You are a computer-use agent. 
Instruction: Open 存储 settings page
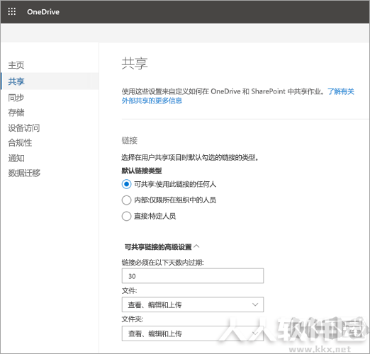pyautogui.click(x=16, y=113)
